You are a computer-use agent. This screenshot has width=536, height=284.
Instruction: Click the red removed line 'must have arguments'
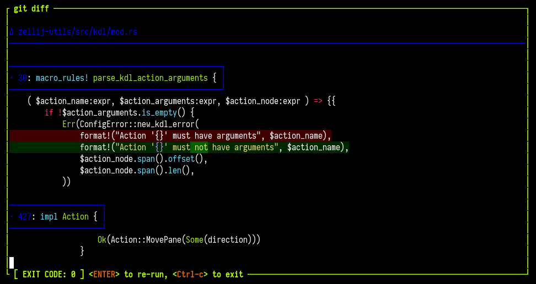pos(205,136)
